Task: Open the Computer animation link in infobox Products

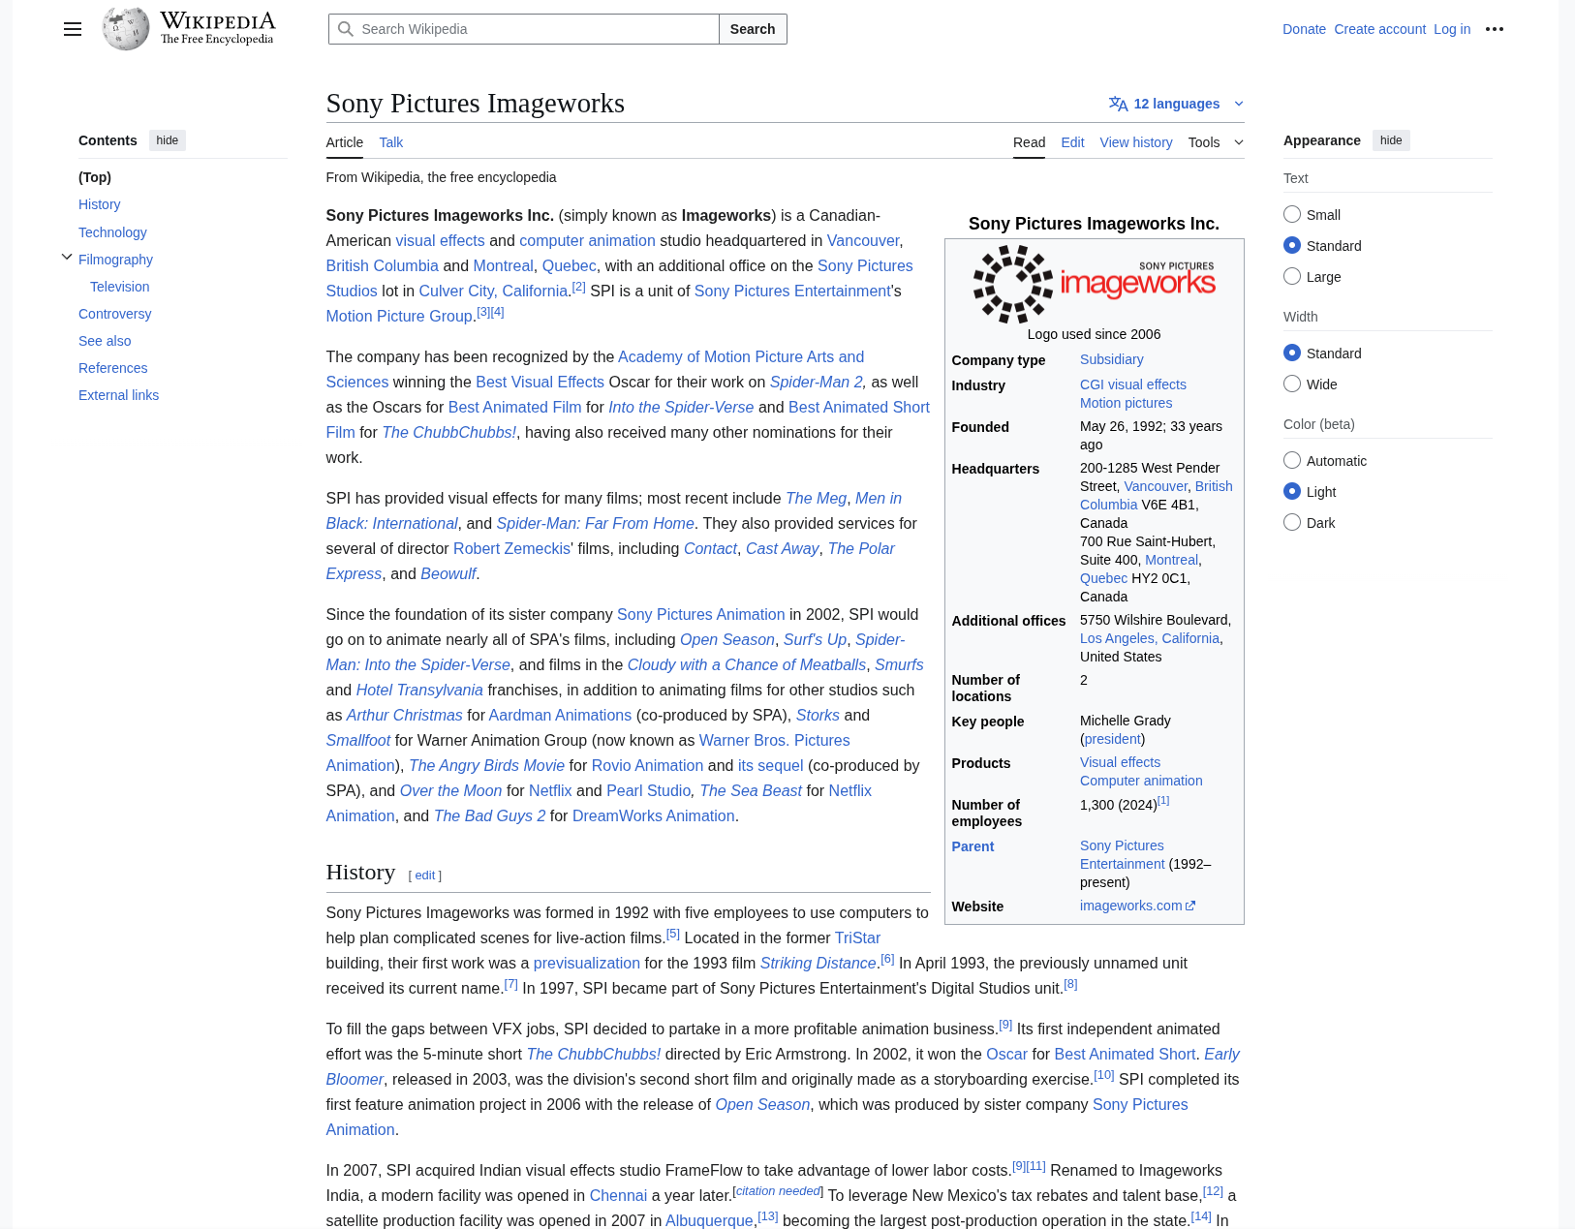Action: tap(1141, 781)
